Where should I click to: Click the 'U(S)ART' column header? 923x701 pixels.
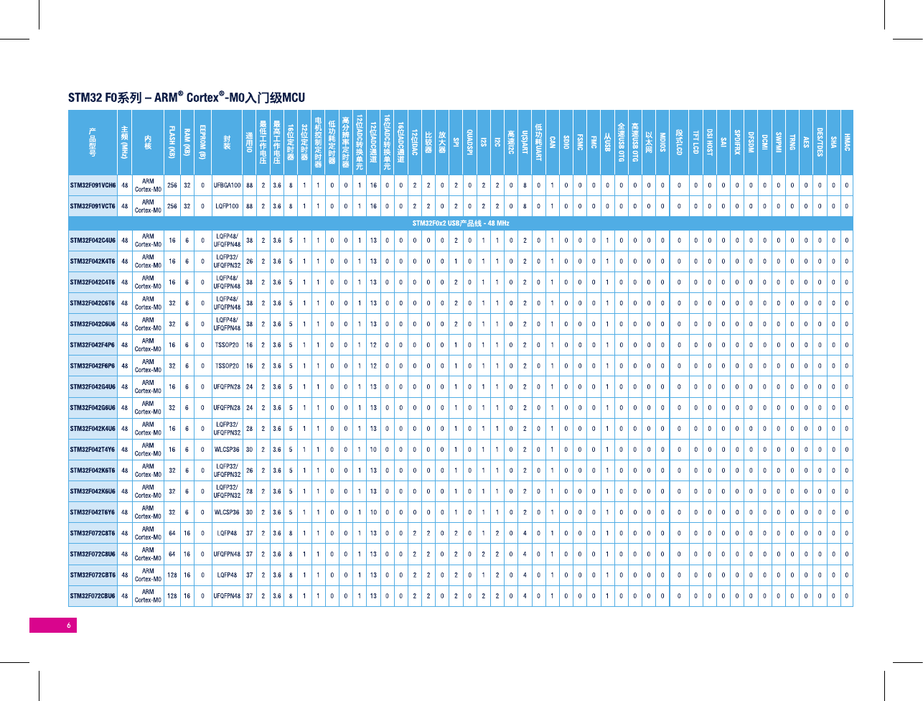tap(525, 142)
